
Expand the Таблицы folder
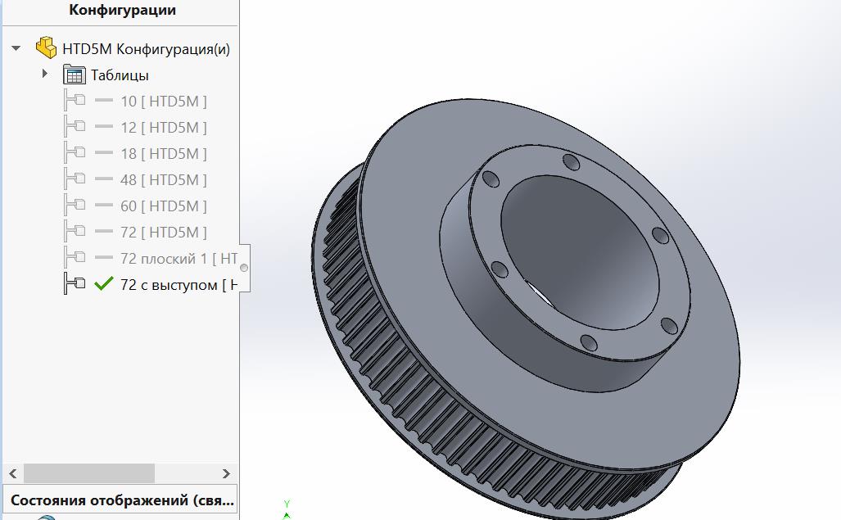(x=45, y=74)
